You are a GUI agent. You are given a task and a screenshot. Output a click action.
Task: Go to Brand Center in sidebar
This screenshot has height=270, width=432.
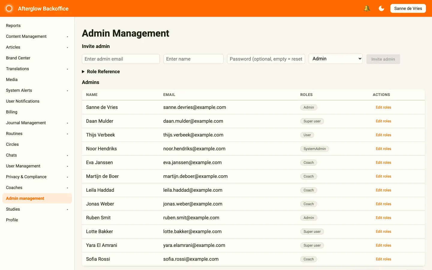click(37, 58)
